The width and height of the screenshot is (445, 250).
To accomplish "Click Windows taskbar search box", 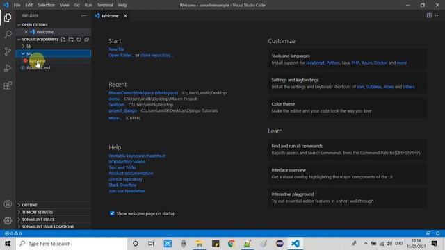I will click(72, 244).
